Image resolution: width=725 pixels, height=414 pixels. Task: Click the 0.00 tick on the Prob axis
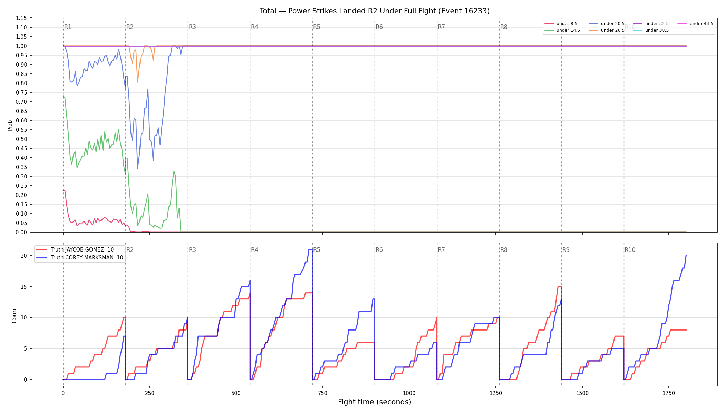(21, 232)
